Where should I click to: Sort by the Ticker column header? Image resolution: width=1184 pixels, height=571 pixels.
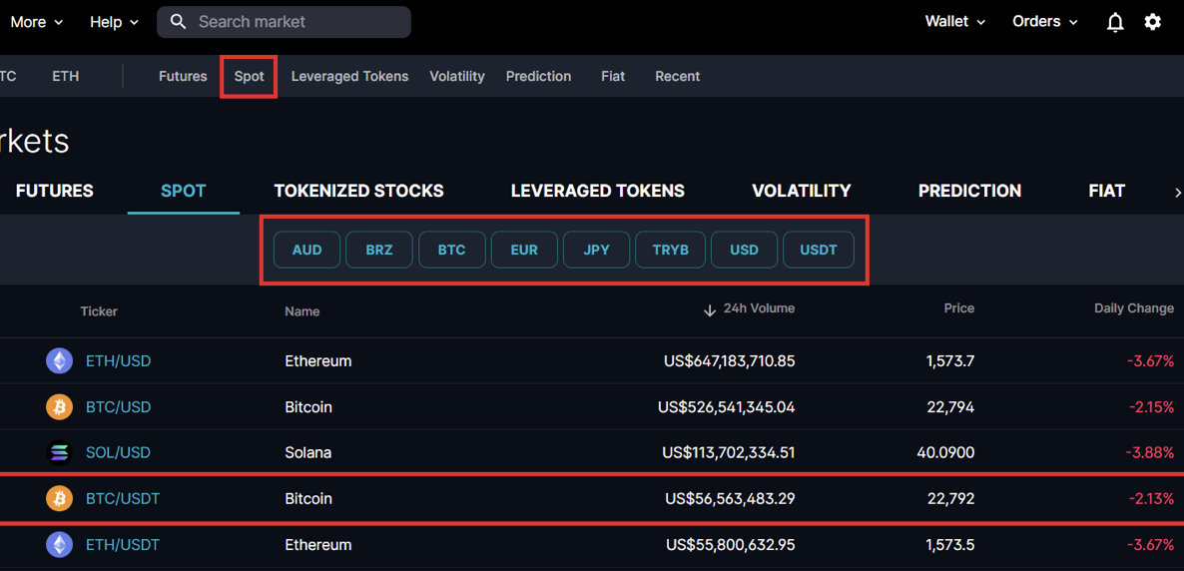99,311
